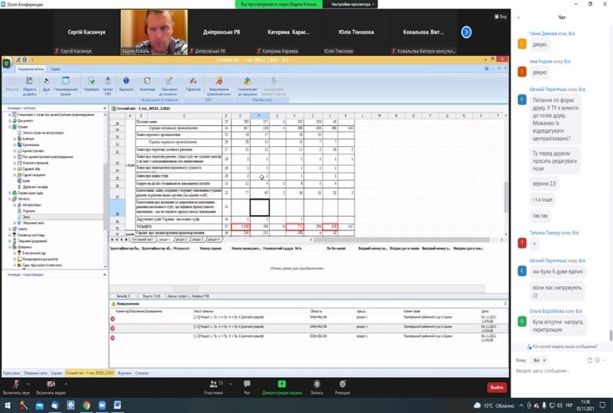Open the chat recipient 'Все' dropdown
Image resolution: width=613 pixels, height=413 pixels.
tap(540, 359)
